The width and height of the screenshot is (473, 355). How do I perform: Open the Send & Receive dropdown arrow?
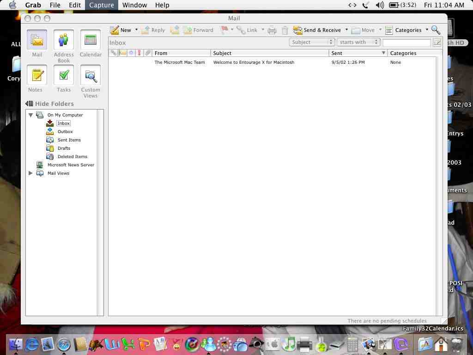point(346,30)
